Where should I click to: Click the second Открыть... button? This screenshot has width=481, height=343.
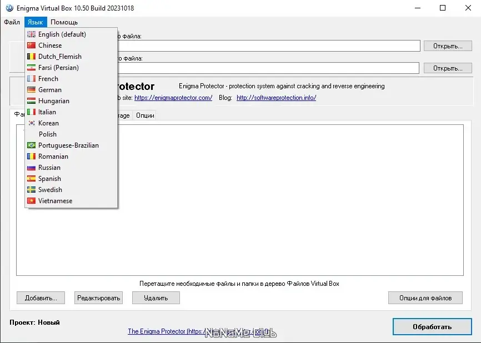coord(448,68)
